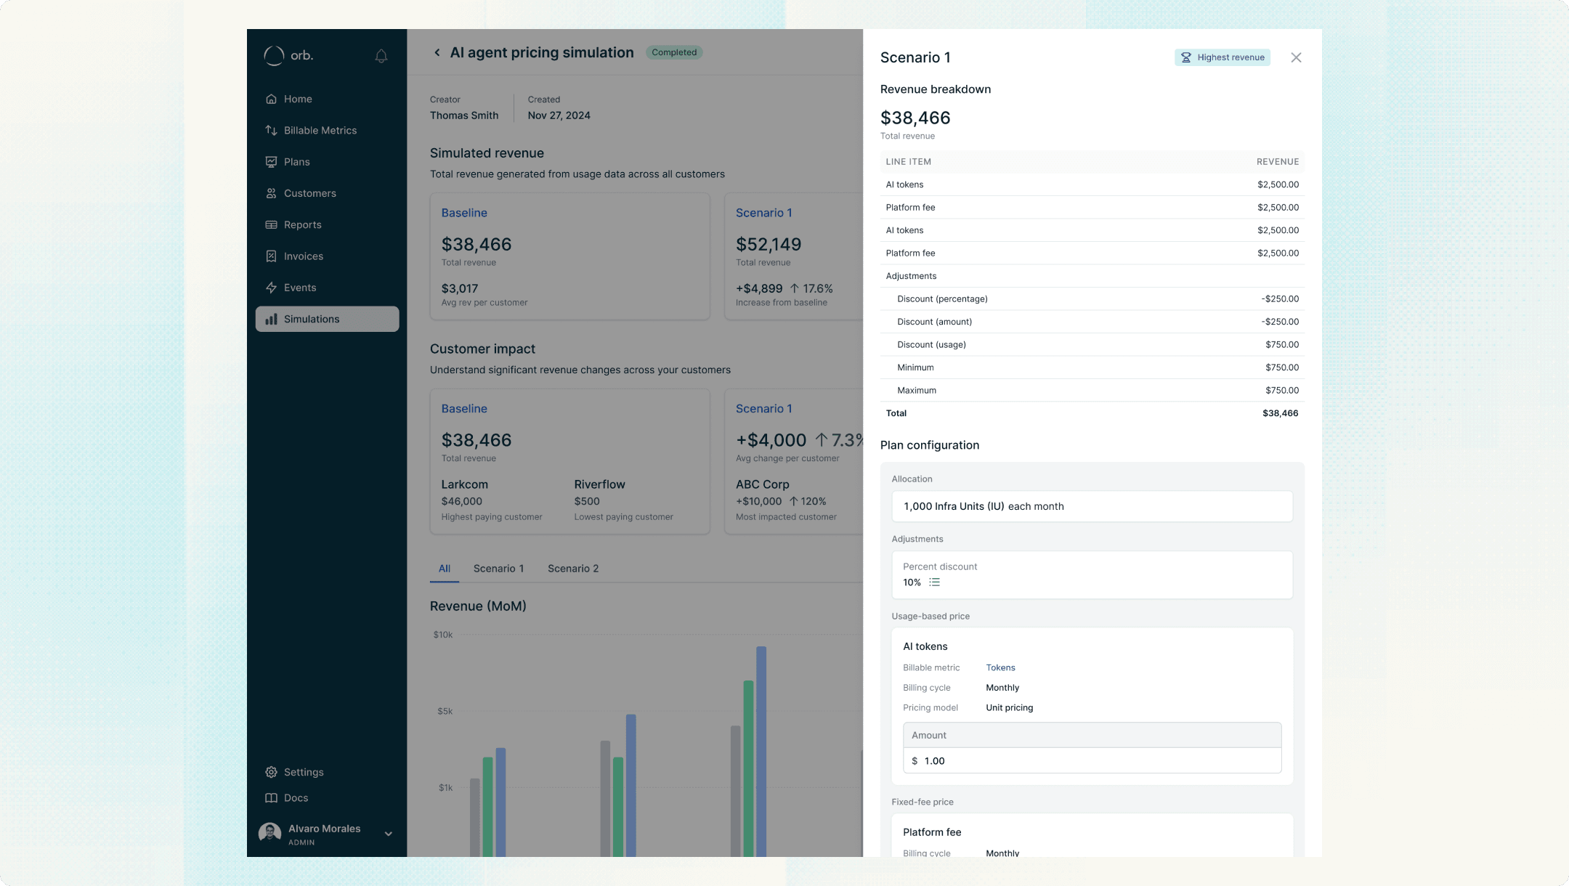Click the orb logo in sidebar
The width and height of the screenshot is (1569, 886).
[288, 56]
